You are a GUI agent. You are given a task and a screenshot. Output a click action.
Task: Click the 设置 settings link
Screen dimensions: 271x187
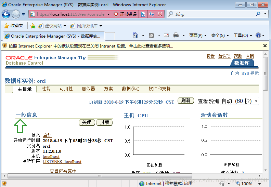(x=211, y=56)
